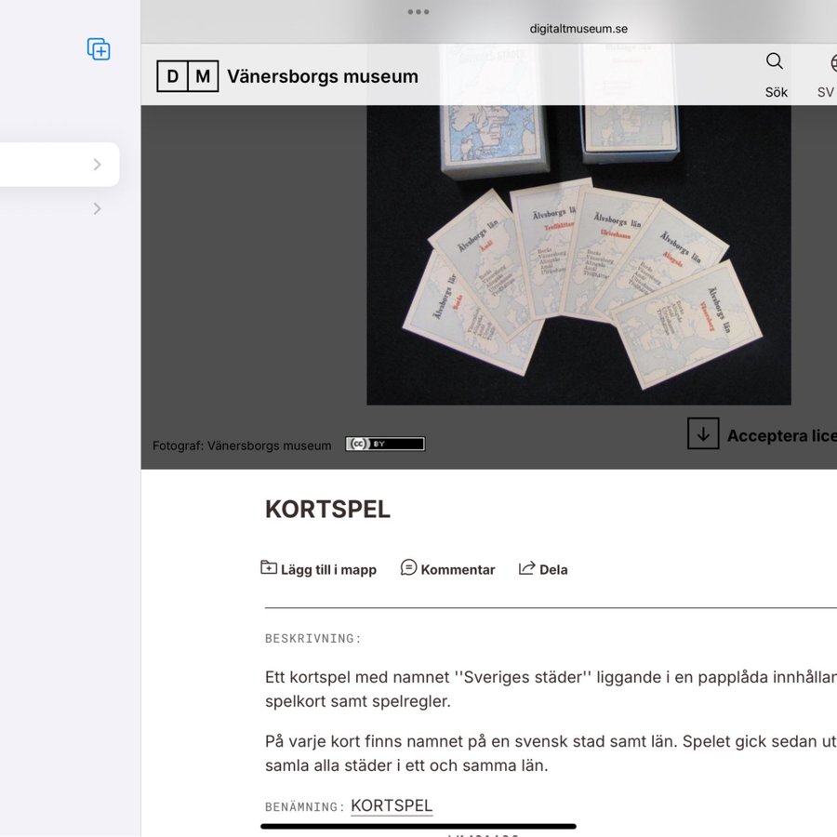Tap the home indicator bar
The image size is (837, 837).
click(418, 827)
